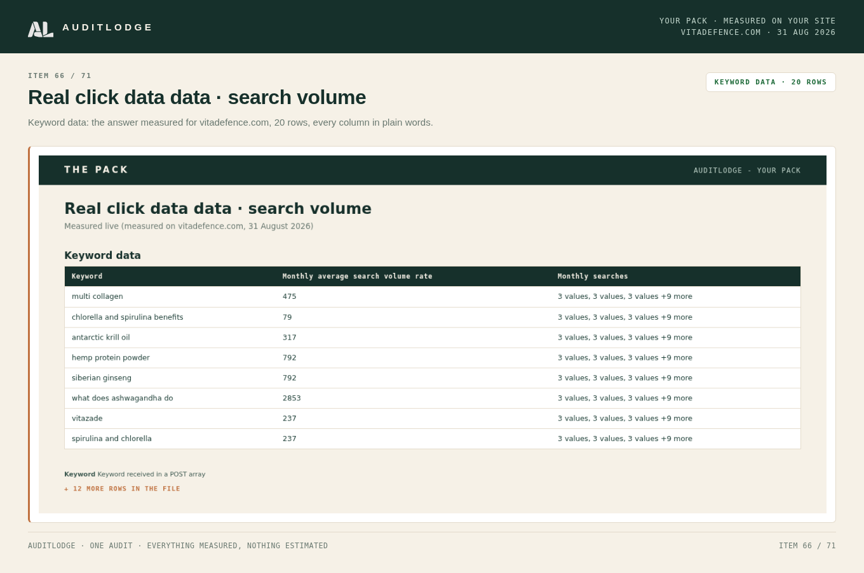Click the volume value 2853 for what does ashwagandha do
Image resolution: width=864 pixels, height=573 pixels.
coord(292,398)
